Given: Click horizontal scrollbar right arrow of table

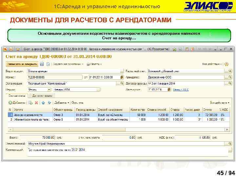Looking at the screenshot, I should point(227,129).
